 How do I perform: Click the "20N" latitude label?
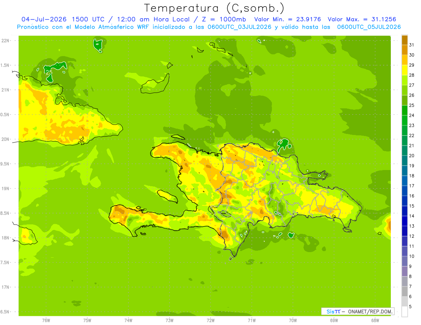pyautogui.click(x=5, y=139)
